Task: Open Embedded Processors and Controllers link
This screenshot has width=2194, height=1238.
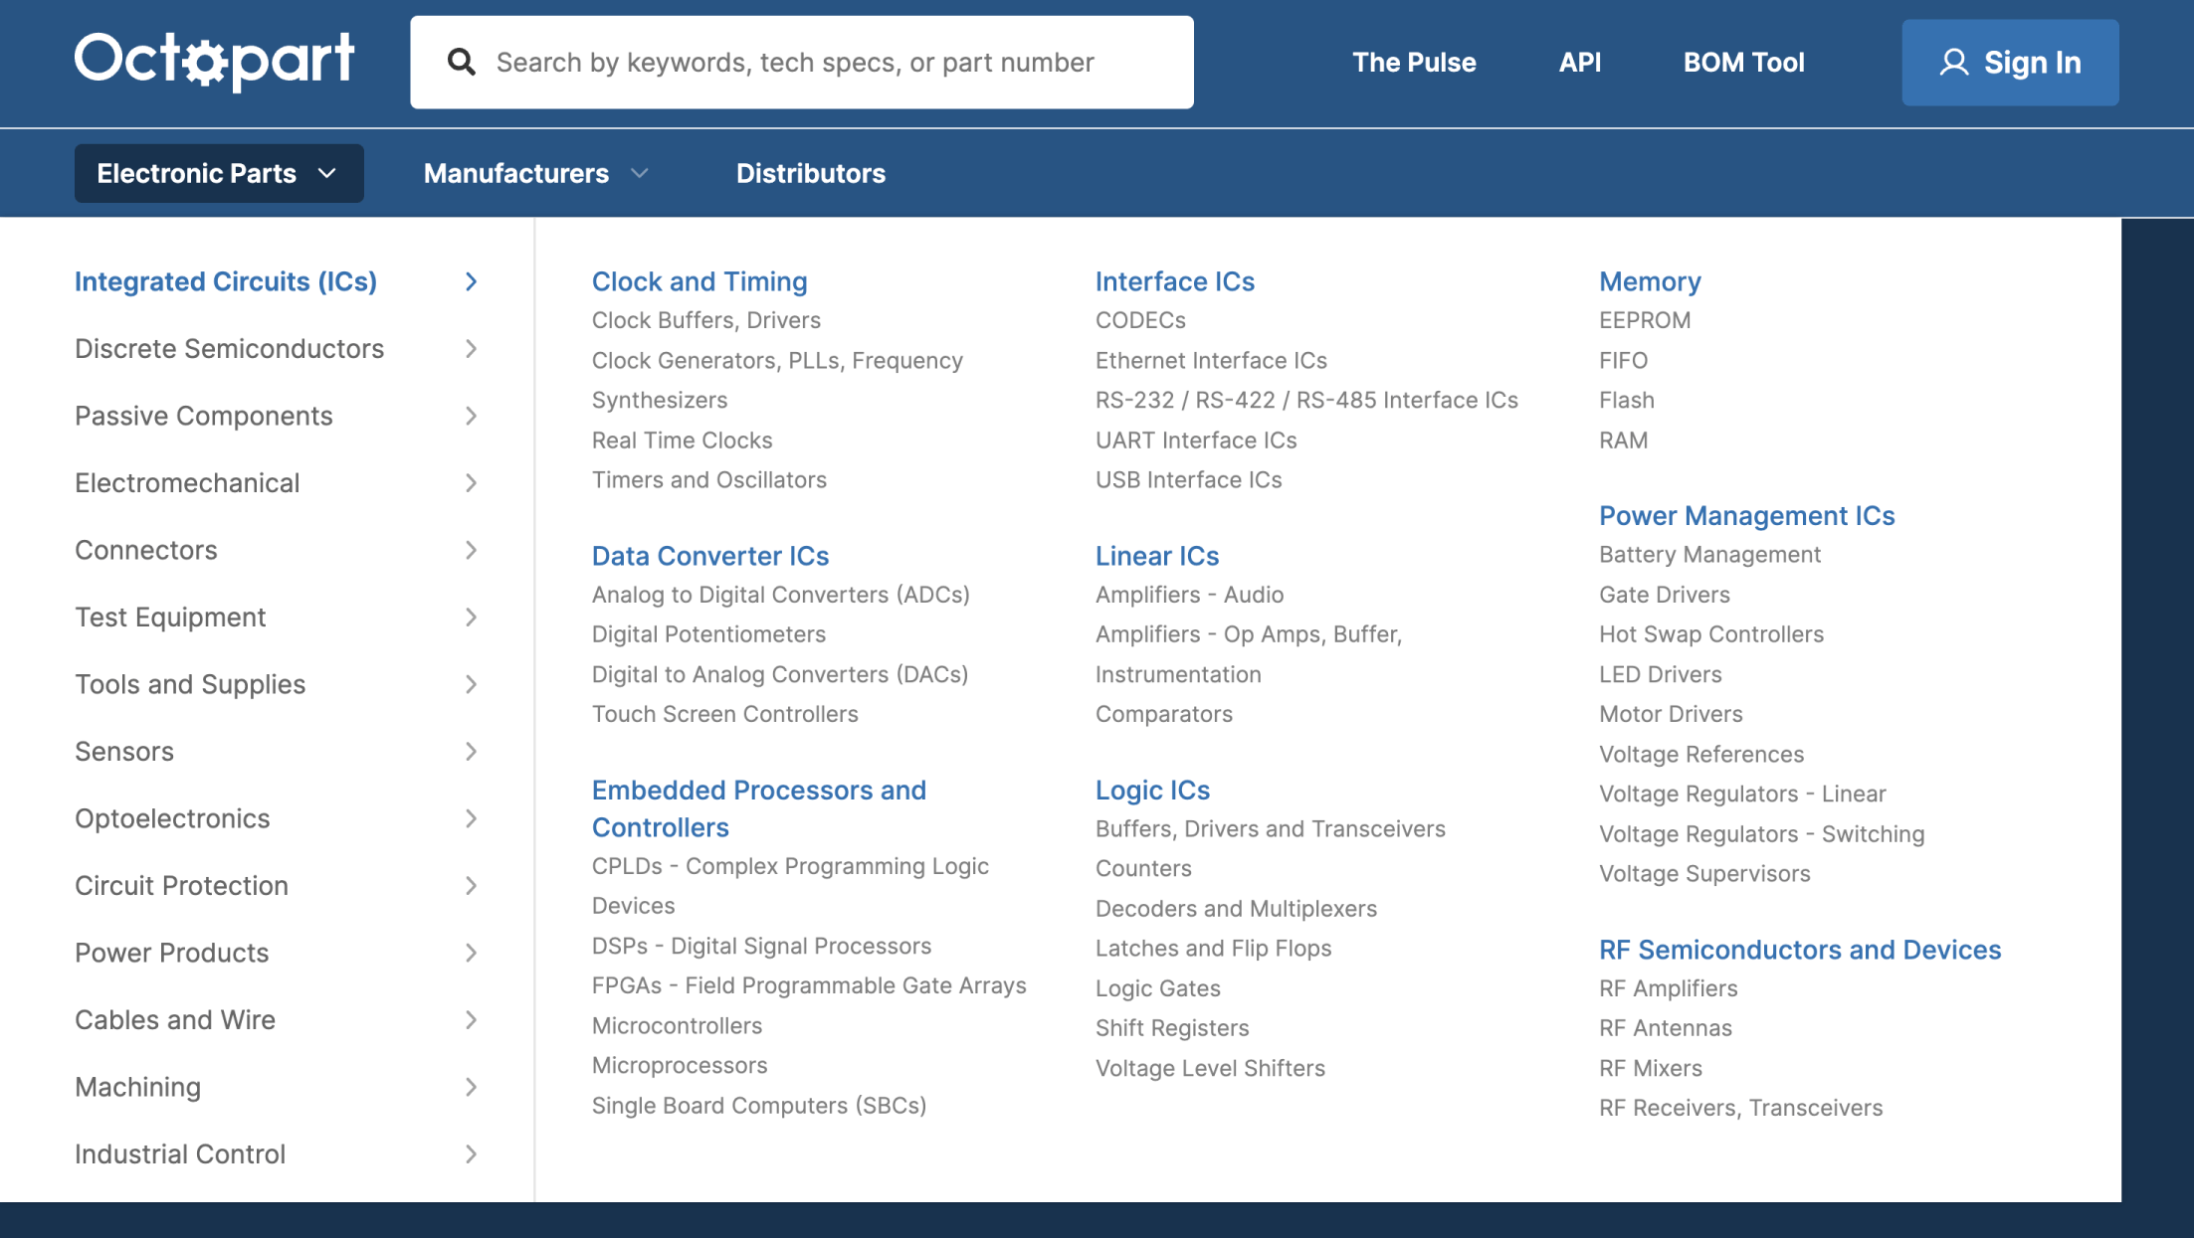Action: pyautogui.click(x=759, y=808)
